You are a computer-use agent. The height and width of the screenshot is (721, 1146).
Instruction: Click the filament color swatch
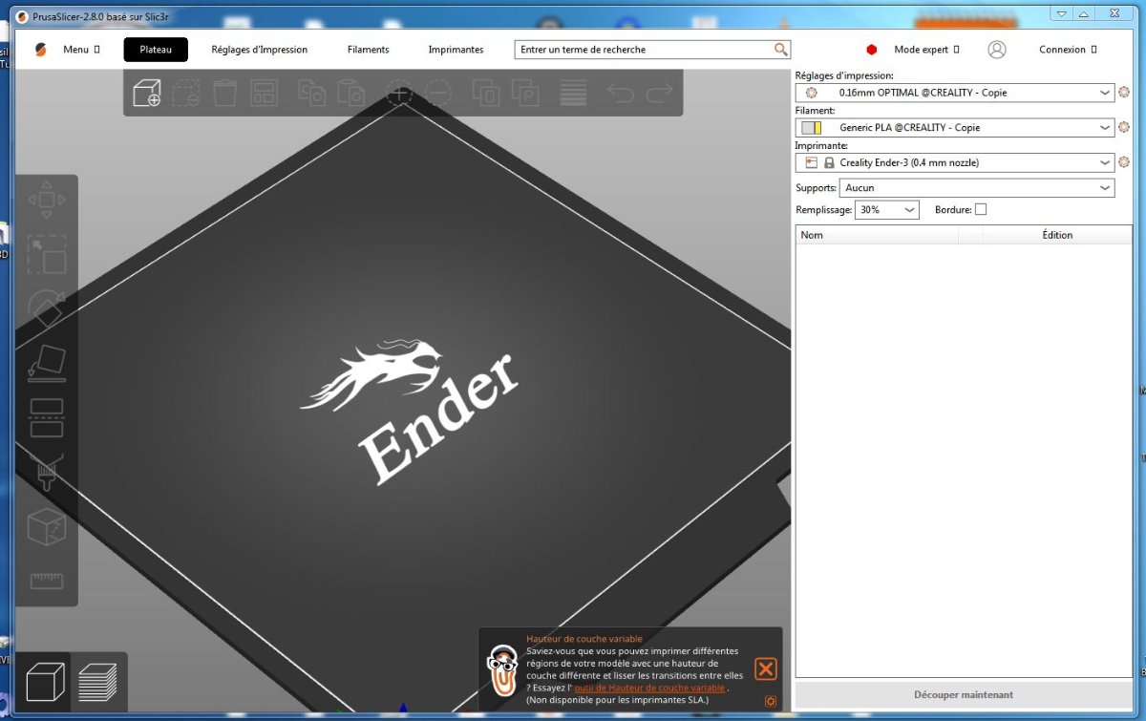point(811,127)
